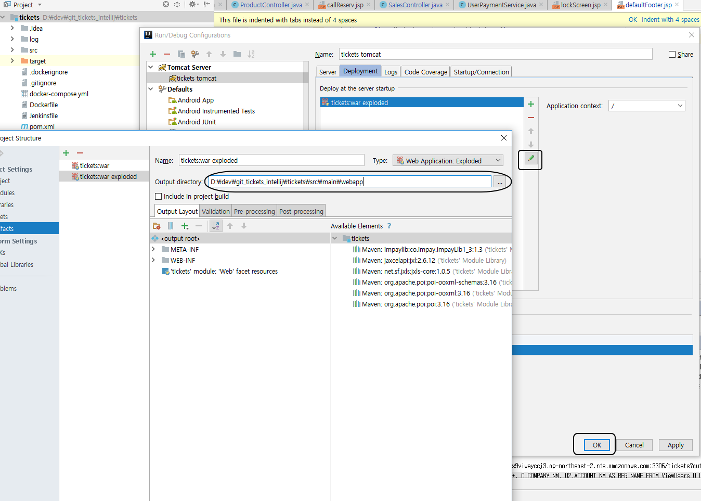Edit the Output directory path field
Screen dimensions: 701x501
[x=350, y=182]
